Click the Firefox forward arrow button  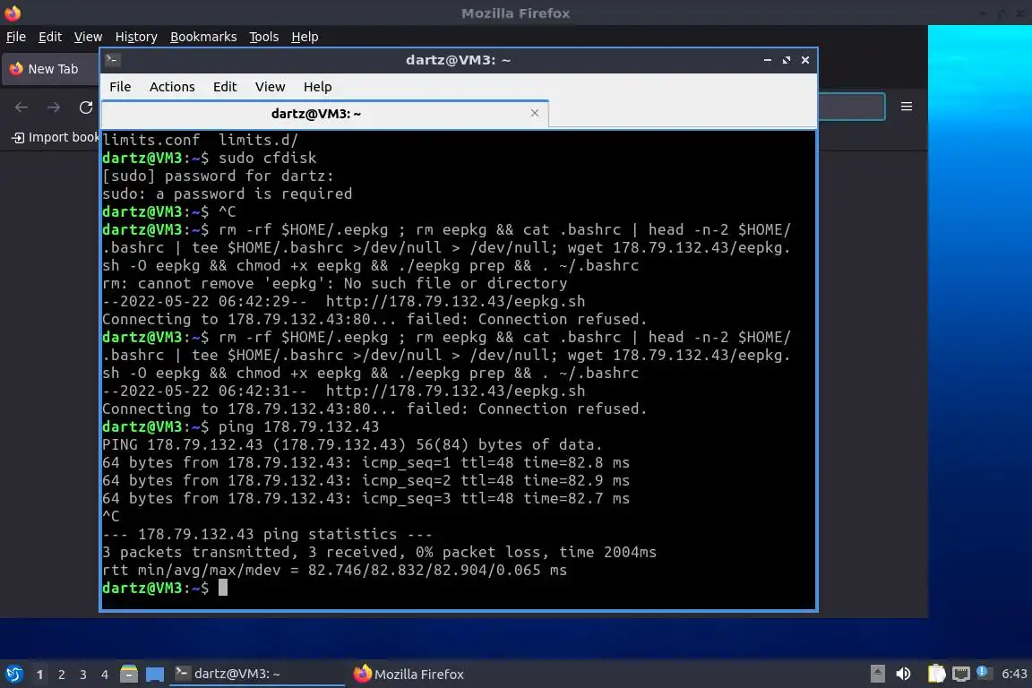[54, 107]
